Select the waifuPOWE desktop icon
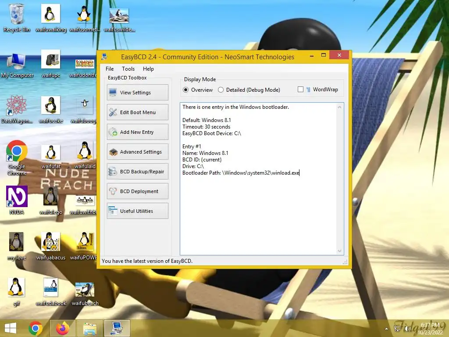Viewport: 449px width, 337px height. [x=84, y=246]
